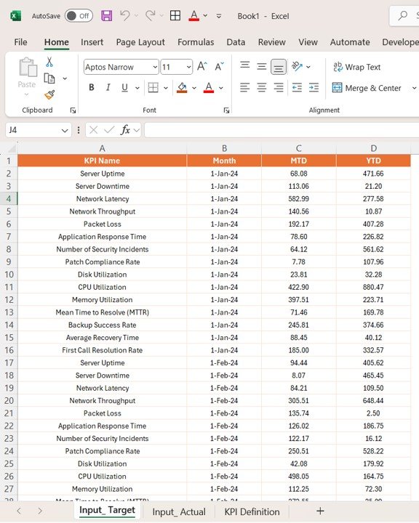The image size is (419, 523).
Task: Expand Orientation dropdown arrow
Action: 308,67
